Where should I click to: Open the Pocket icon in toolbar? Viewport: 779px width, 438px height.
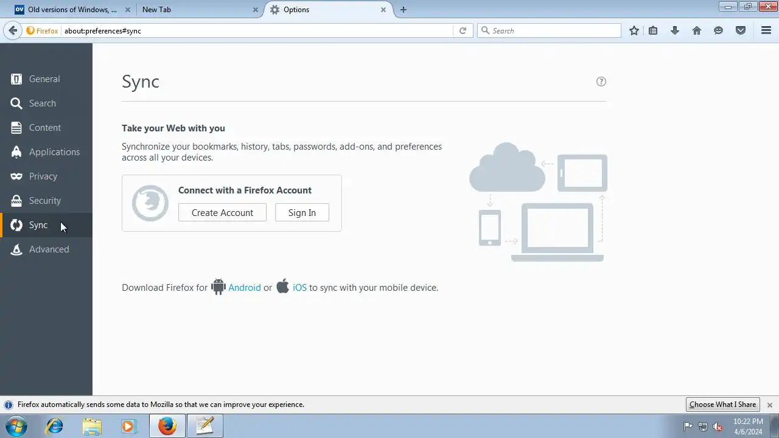click(x=741, y=30)
